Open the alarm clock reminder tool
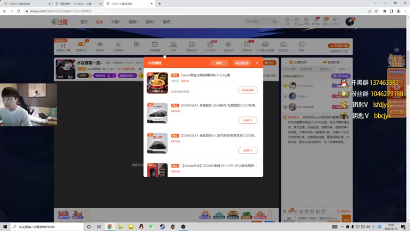Image resolution: width=410 pixels, height=231 pixels. click(155, 44)
